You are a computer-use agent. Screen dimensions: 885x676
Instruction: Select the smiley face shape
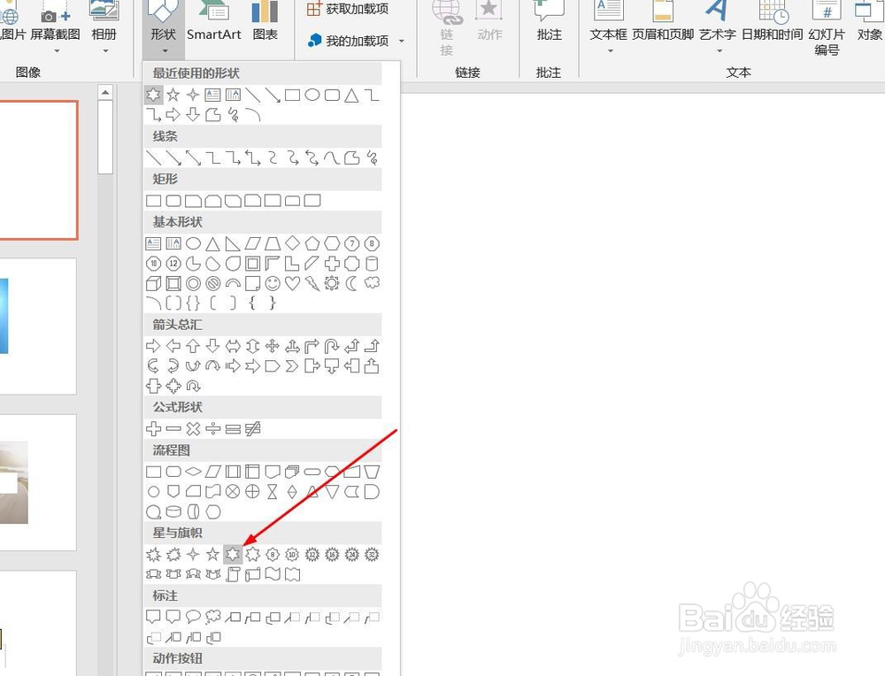[x=273, y=283]
